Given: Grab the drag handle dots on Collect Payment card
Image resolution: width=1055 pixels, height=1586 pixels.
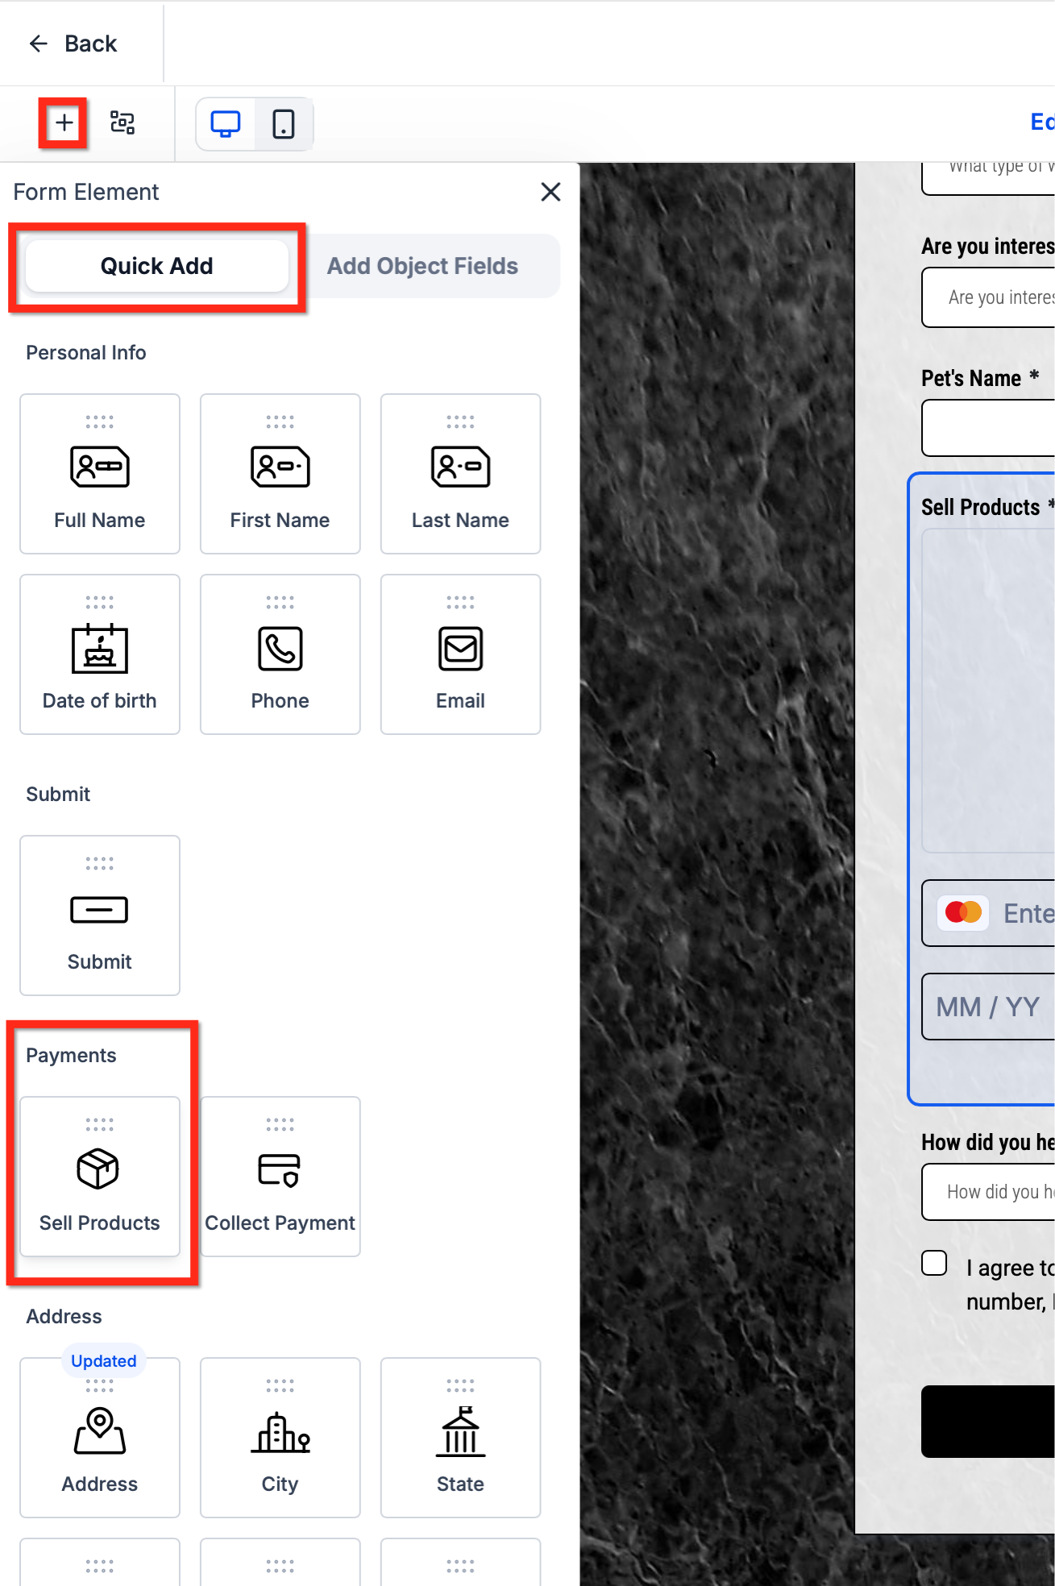Looking at the screenshot, I should (x=280, y=1124).
